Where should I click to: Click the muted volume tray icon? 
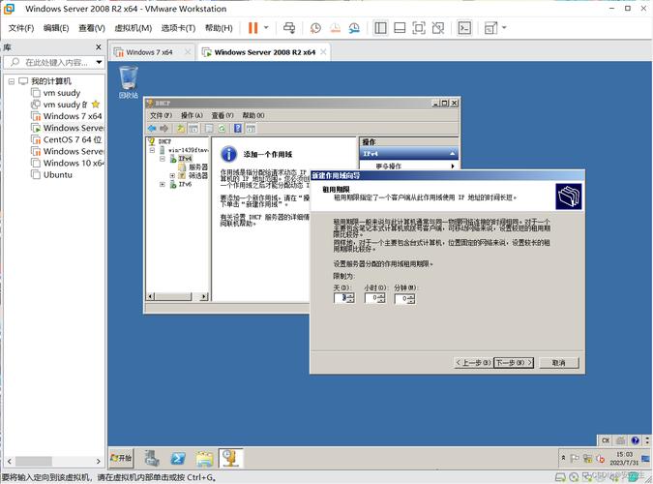[x=600, y=458]
